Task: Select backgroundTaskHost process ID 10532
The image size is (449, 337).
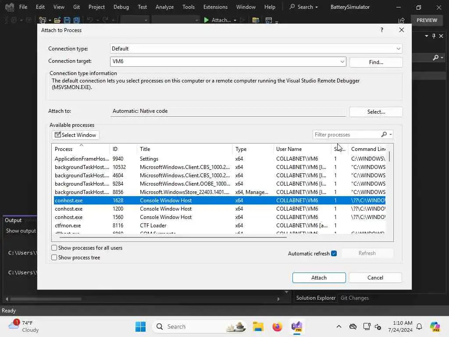Action: [220, 167]
